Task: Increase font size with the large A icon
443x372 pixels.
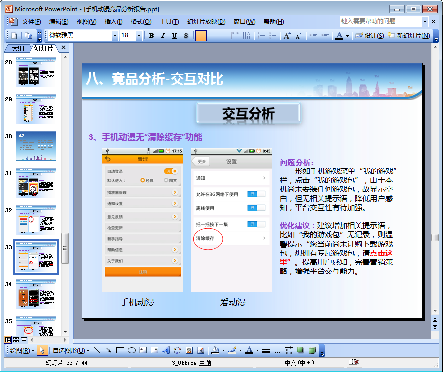Action: tap(287, 36)
